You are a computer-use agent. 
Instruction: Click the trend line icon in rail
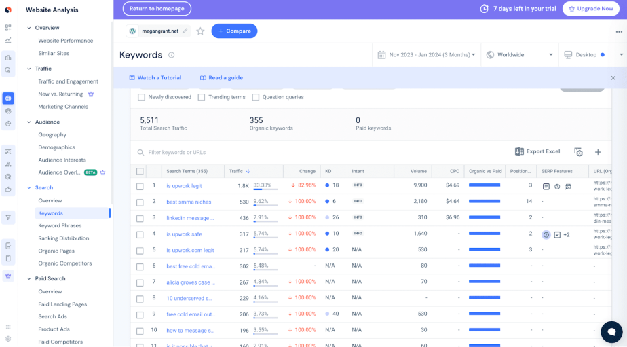click(8, 40)
